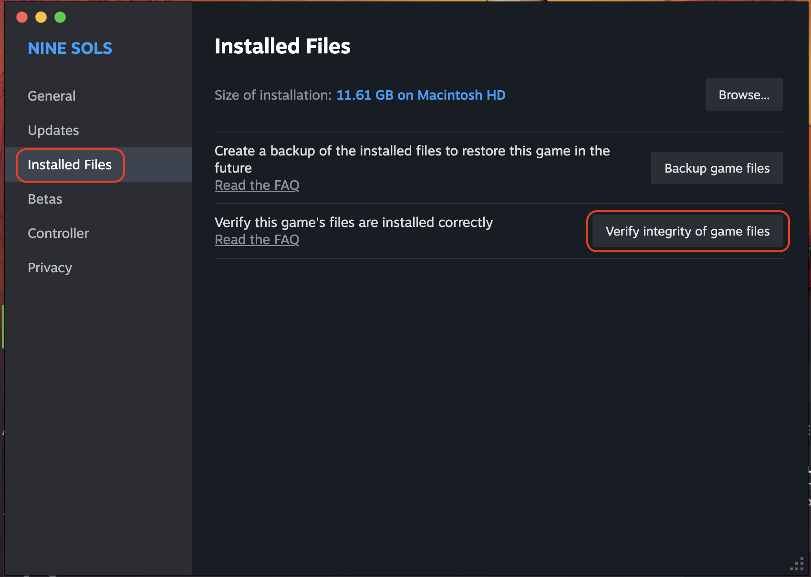Click the red close traffic light
The image size is (811, 577).
click(22, 17)
